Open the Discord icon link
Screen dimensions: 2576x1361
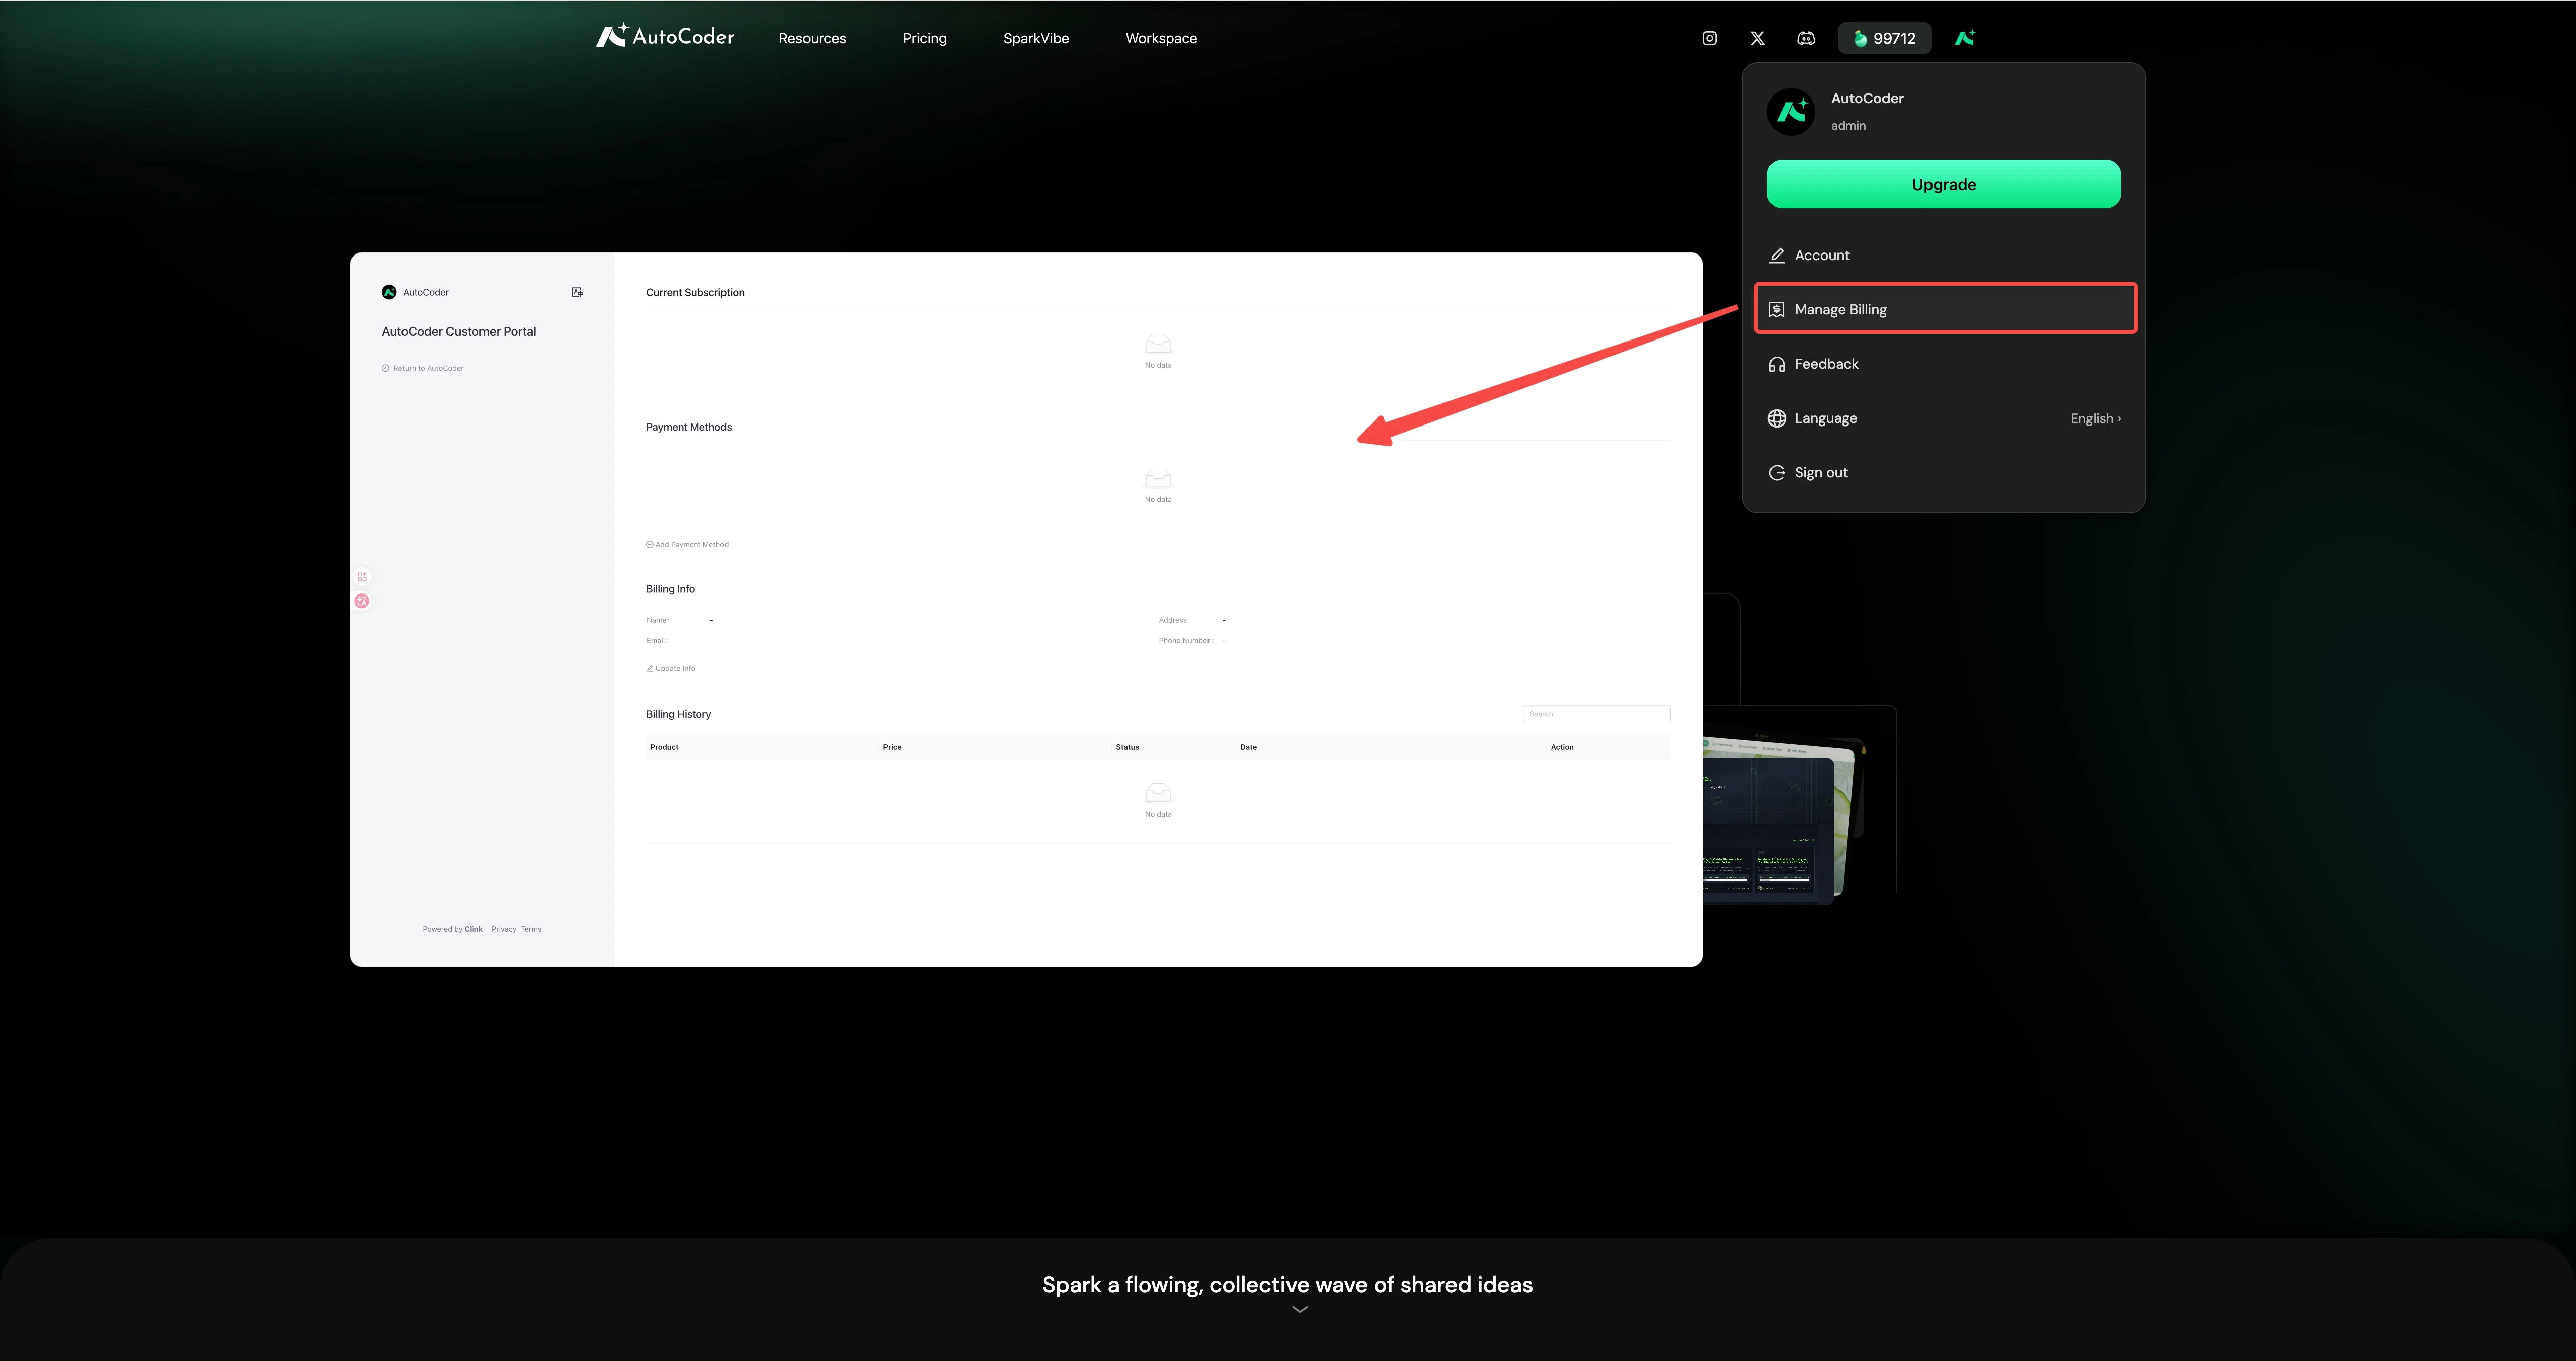click(1806, 38)
